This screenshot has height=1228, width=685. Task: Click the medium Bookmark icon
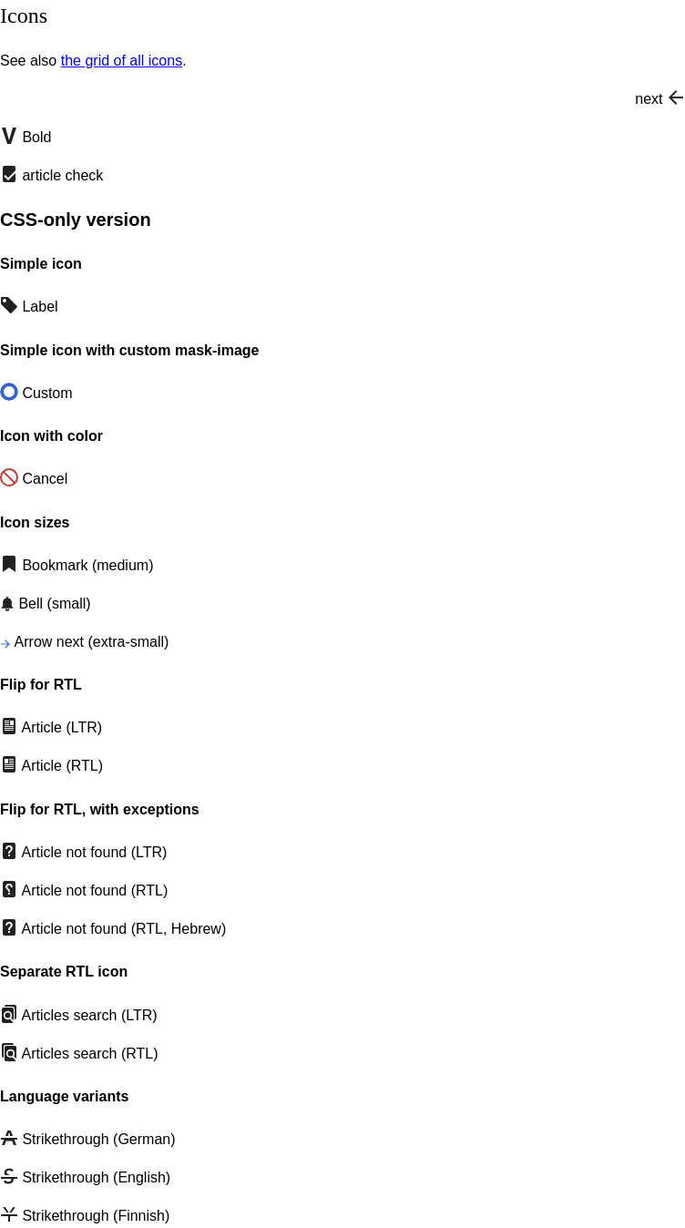(9, 564)
